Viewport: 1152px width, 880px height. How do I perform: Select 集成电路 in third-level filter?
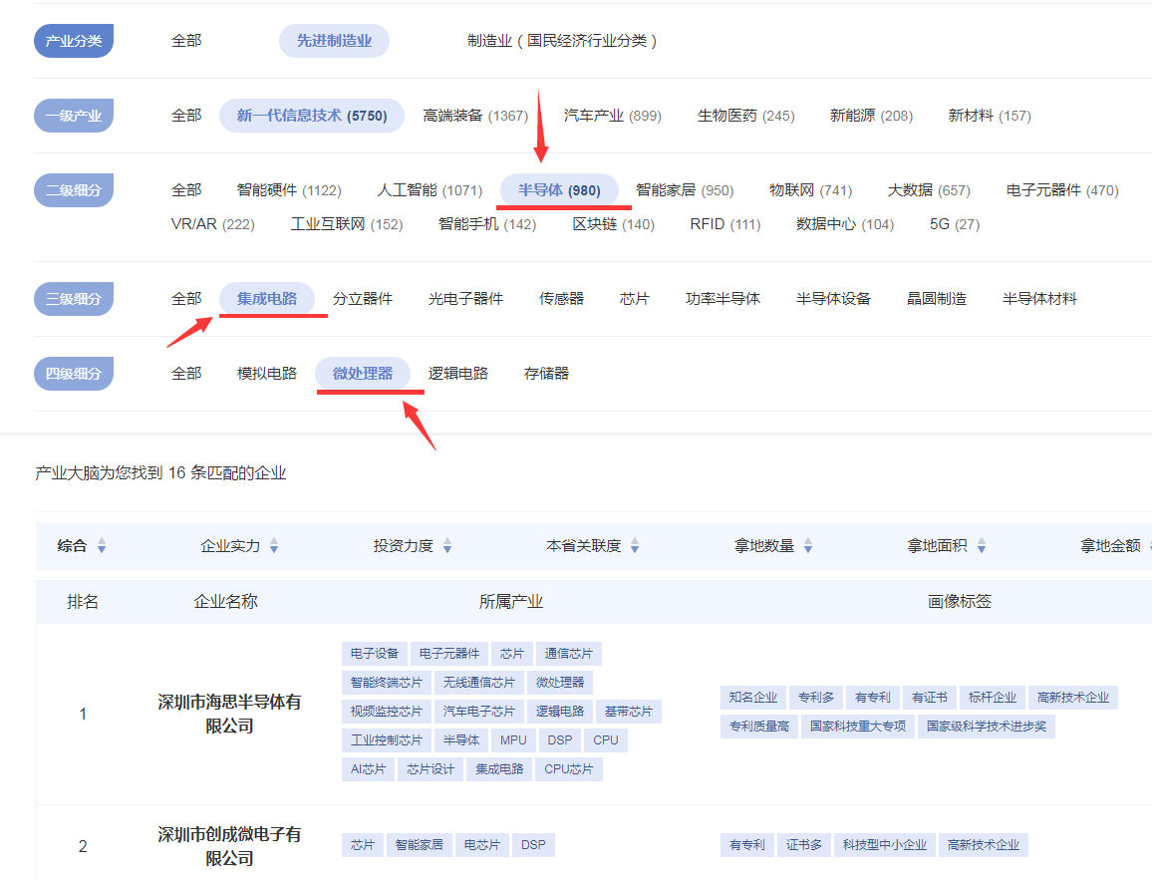click(x=266, y=299)
